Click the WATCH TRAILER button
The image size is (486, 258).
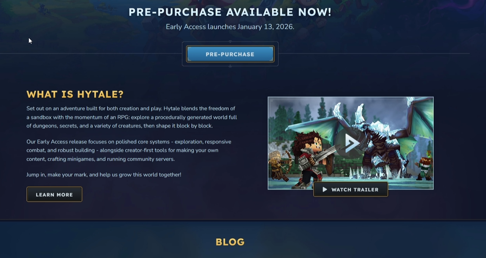[351, 189]
